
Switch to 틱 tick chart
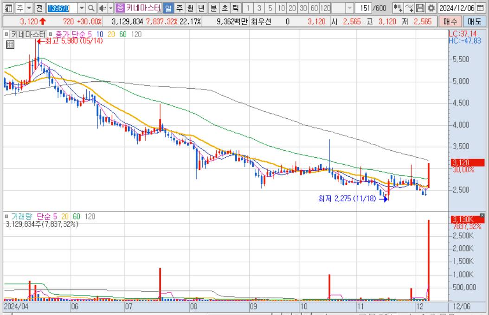click(235, 8)
